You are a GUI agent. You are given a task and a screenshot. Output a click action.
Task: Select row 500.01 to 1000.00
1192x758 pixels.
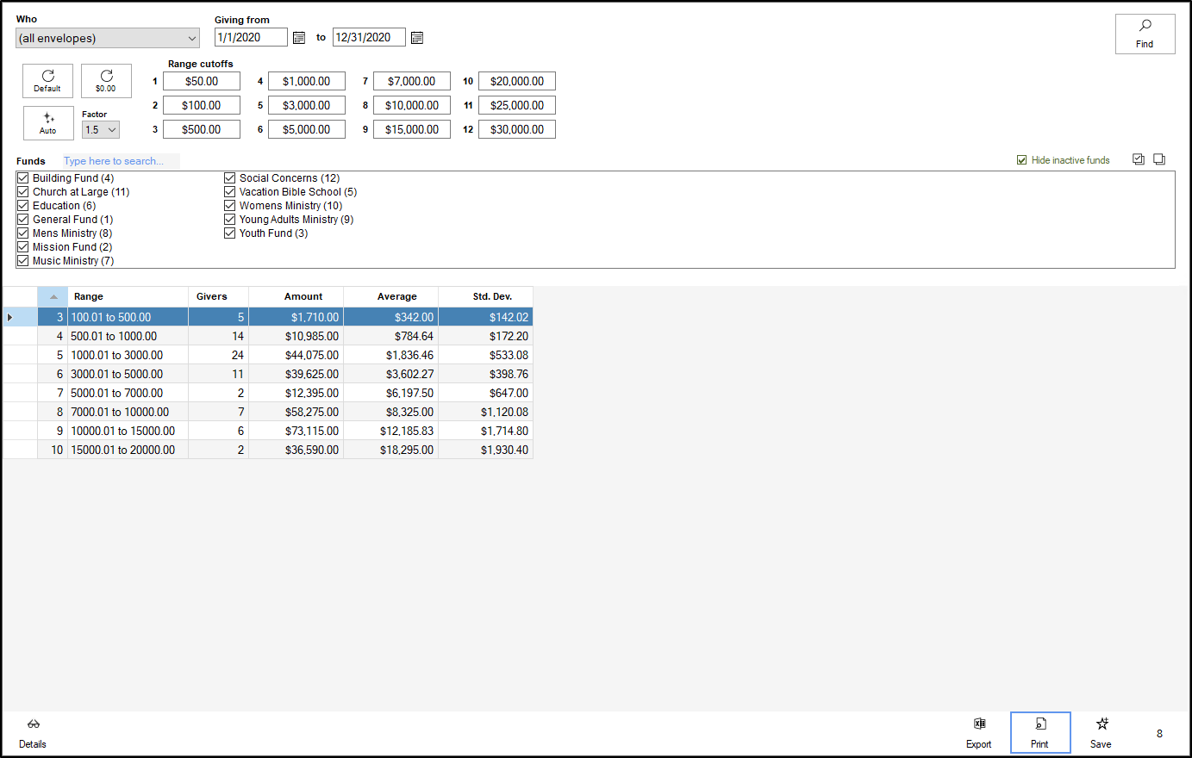(x=268, y=336)
